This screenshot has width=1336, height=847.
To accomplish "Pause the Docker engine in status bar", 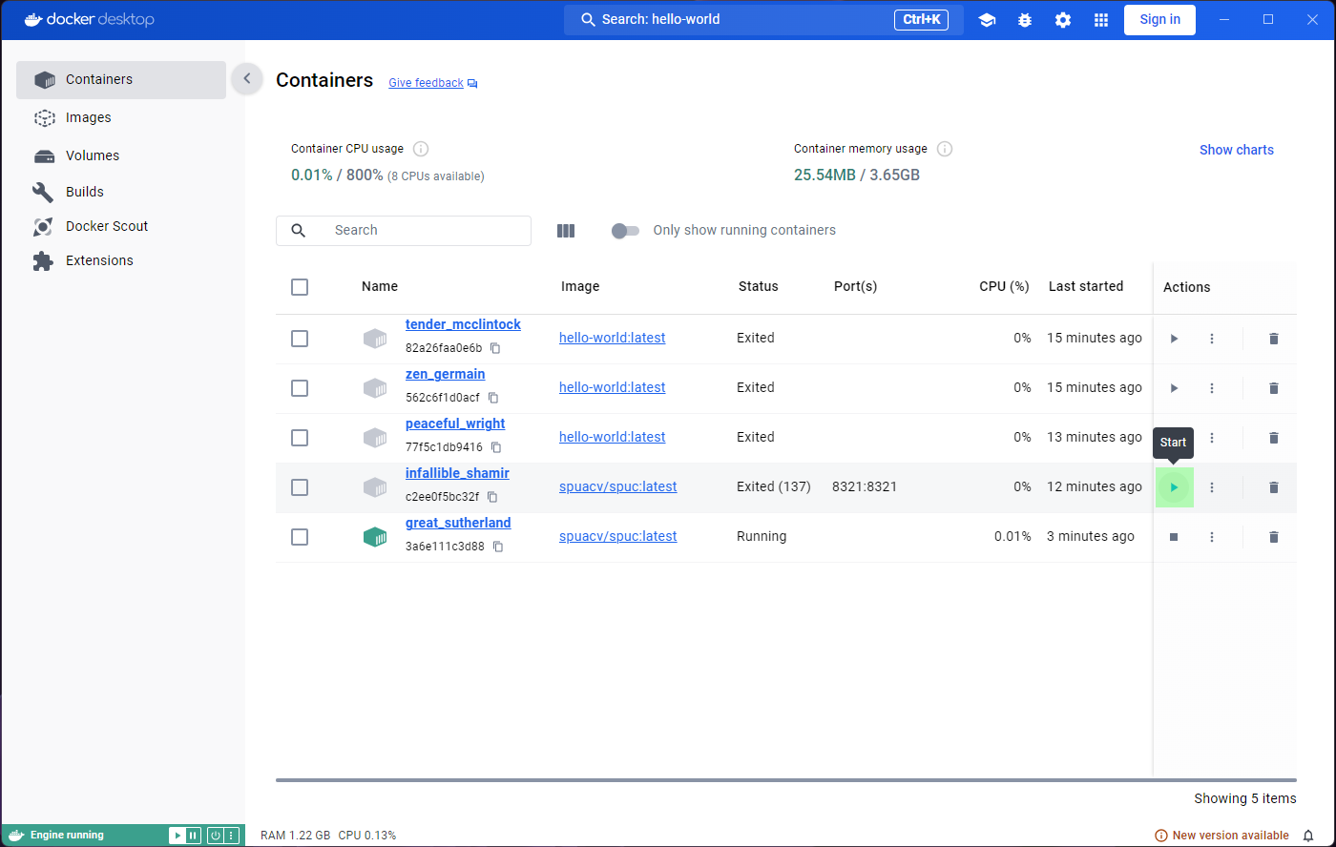I will click(193, 836).
